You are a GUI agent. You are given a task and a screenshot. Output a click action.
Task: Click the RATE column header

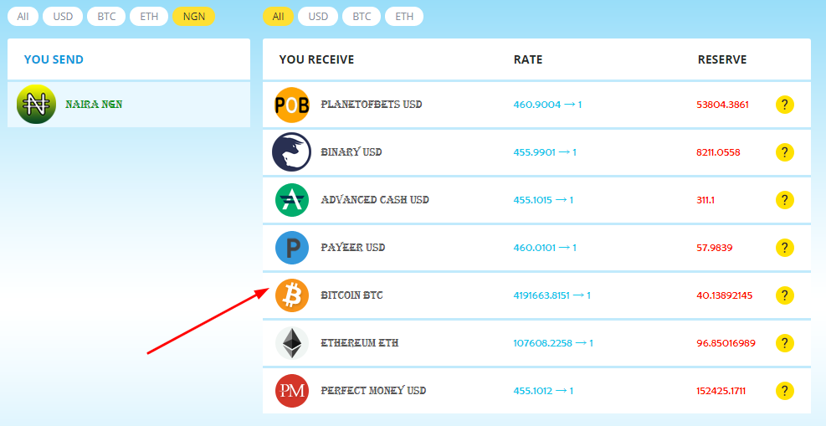click(x=528, y=59)
